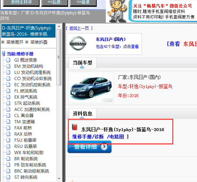Open the 返回上一页 link
Screen dimensions: 197x182
pos(79,28)
